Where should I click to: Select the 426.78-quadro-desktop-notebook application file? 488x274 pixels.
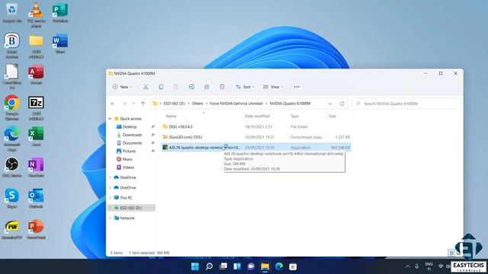257,148
